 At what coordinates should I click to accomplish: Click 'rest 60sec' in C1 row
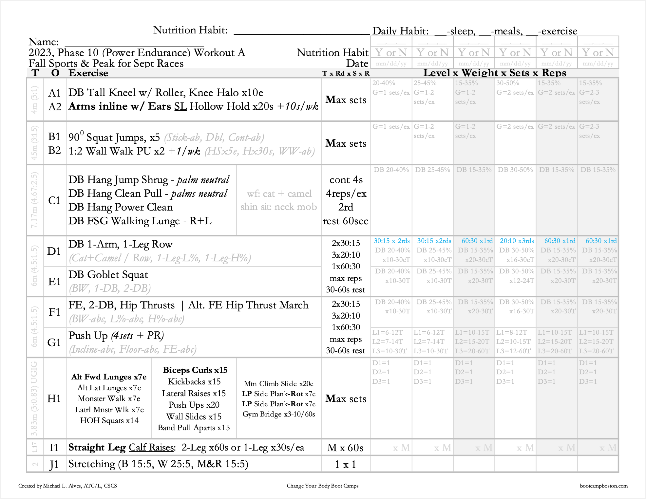346,221
